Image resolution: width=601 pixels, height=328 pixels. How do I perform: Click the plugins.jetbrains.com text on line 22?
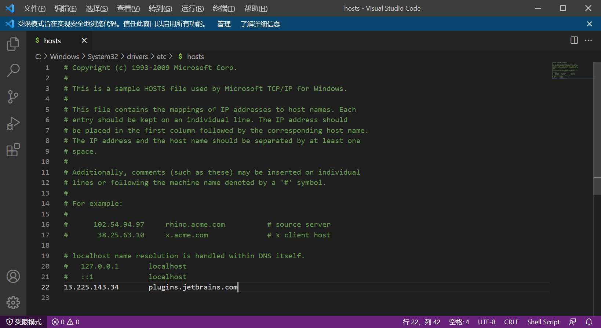[x=193, y=287]
